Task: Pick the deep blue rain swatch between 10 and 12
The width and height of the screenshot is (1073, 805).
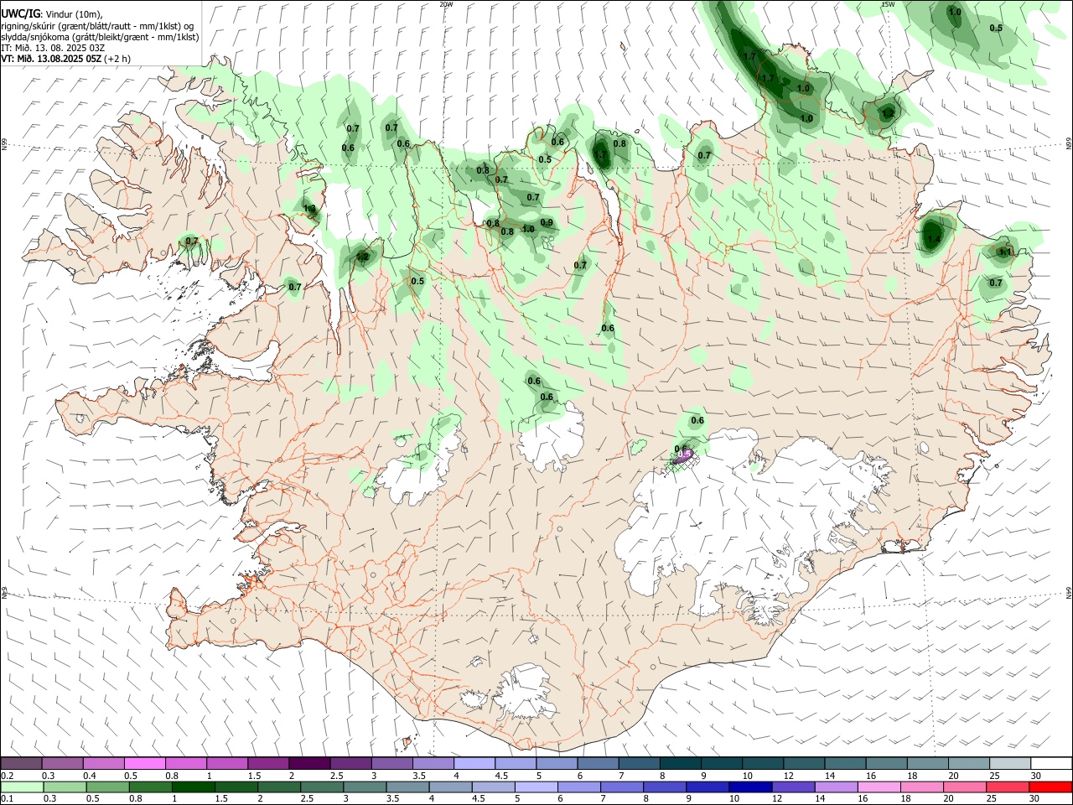Action: (749, 787)
